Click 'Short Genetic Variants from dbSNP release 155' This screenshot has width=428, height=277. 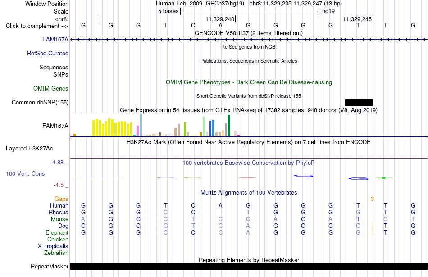point(249,96)
